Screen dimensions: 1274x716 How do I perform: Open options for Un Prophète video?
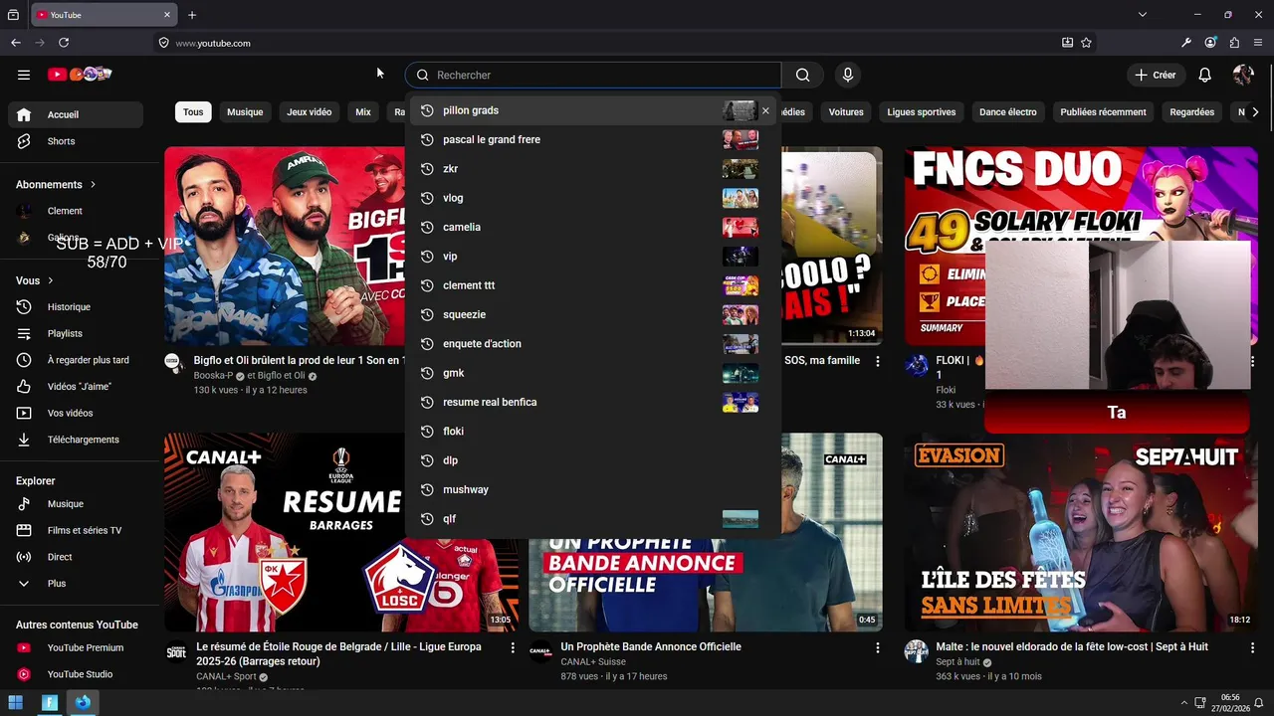877,647
